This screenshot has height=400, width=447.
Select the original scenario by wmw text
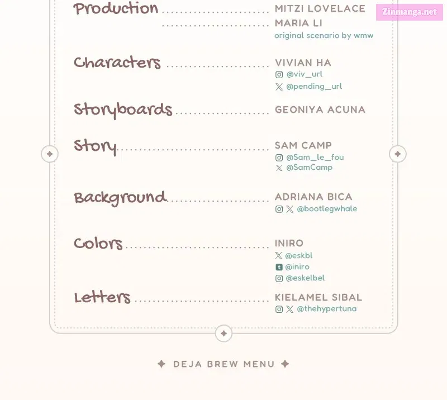[x=324, y=35]
